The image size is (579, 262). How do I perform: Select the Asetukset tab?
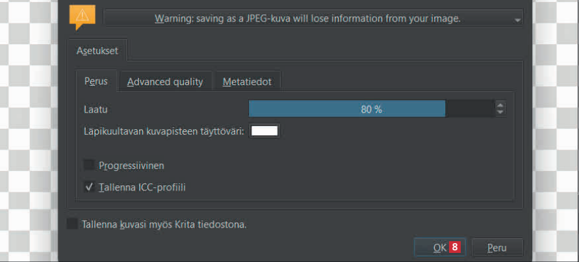pos(97,50)
